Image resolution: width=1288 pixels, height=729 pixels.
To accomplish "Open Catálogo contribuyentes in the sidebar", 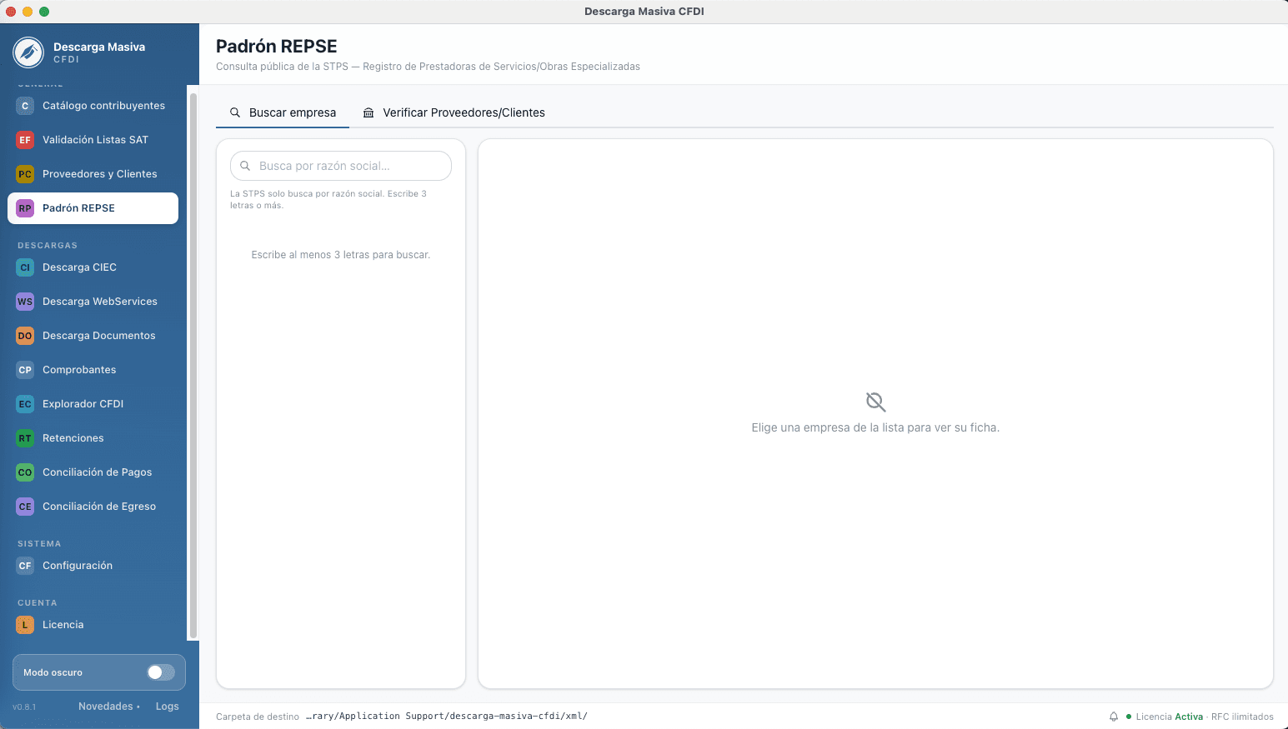I will tap(93, 106).
